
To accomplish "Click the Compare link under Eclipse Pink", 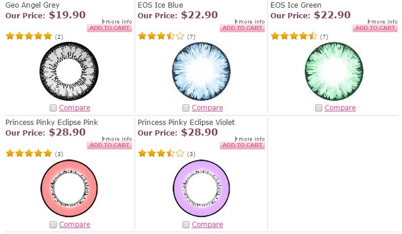I will click(74, 225).
